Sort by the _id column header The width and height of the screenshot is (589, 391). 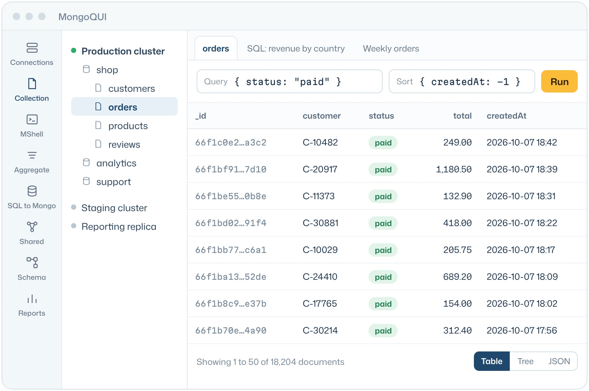pos(201,116)
